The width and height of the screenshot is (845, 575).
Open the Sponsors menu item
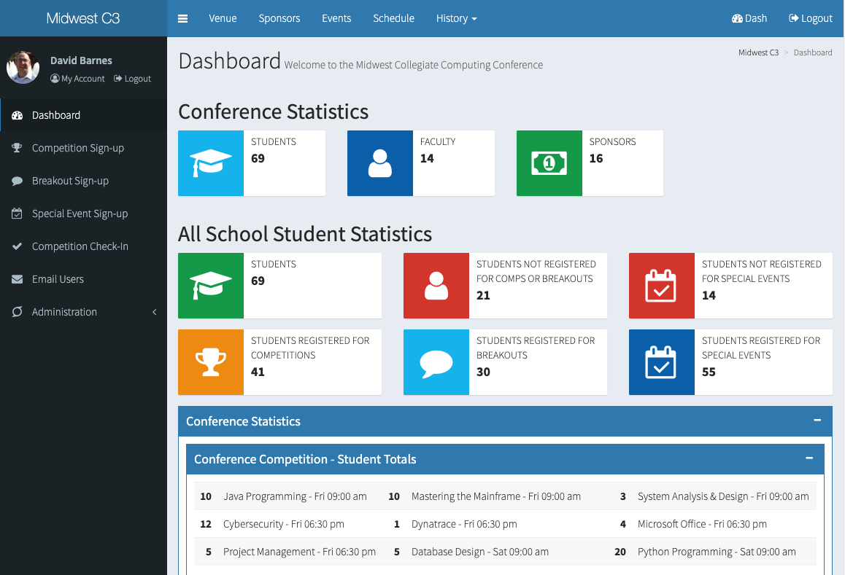279,18
